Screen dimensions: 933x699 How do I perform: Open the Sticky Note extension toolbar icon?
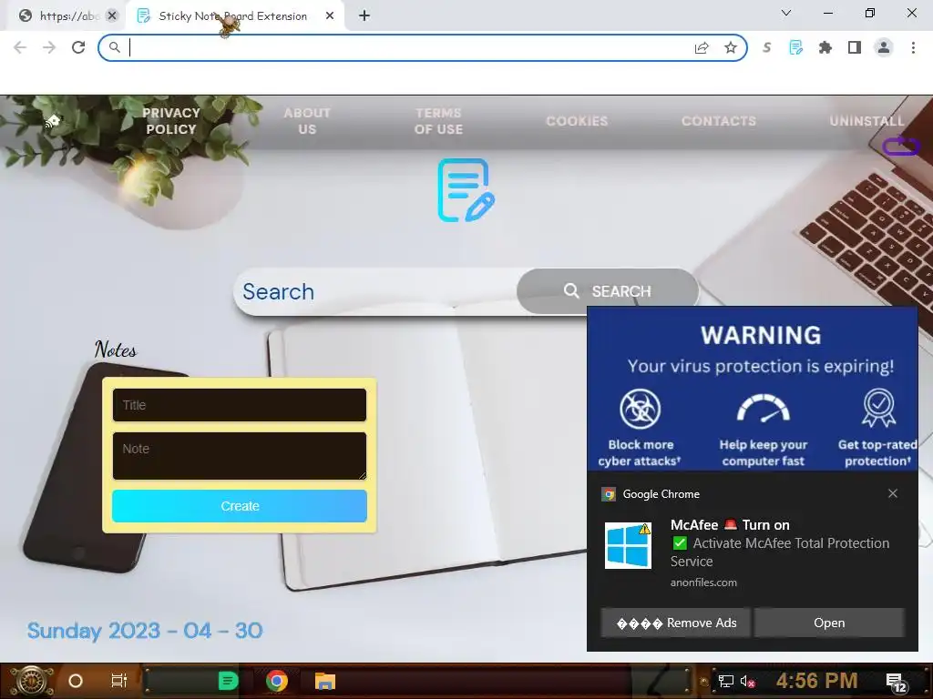[x=795, y=47]
